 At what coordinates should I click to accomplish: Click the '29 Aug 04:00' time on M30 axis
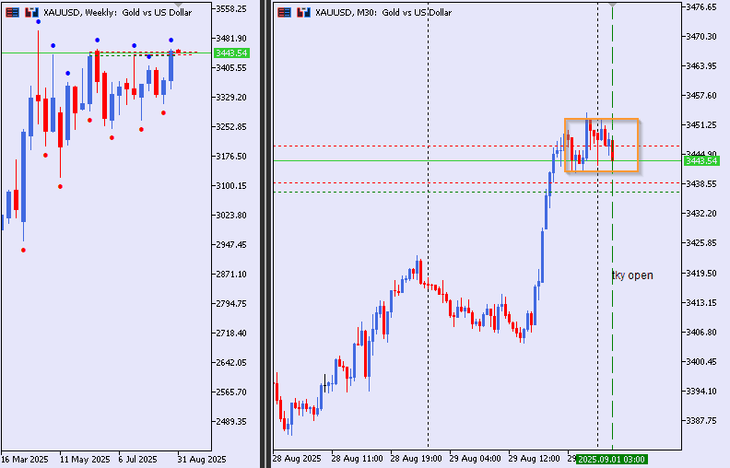pyautogui.click(x=476, y=459)
